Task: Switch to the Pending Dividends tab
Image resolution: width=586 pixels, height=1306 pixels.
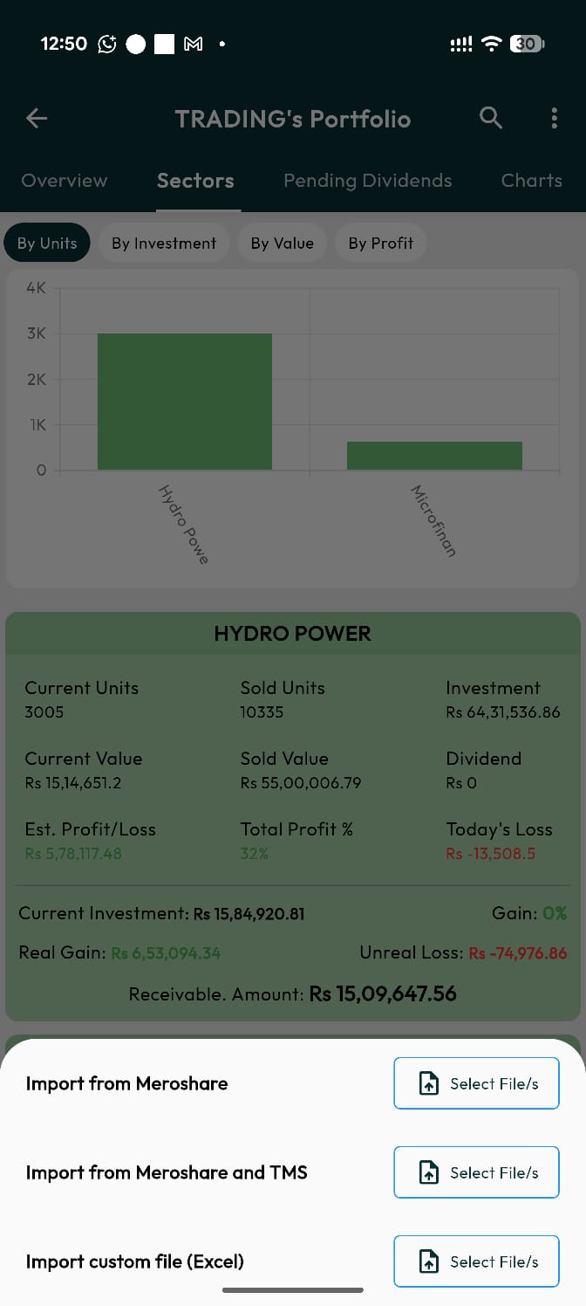Action: [x=368, y=181]
